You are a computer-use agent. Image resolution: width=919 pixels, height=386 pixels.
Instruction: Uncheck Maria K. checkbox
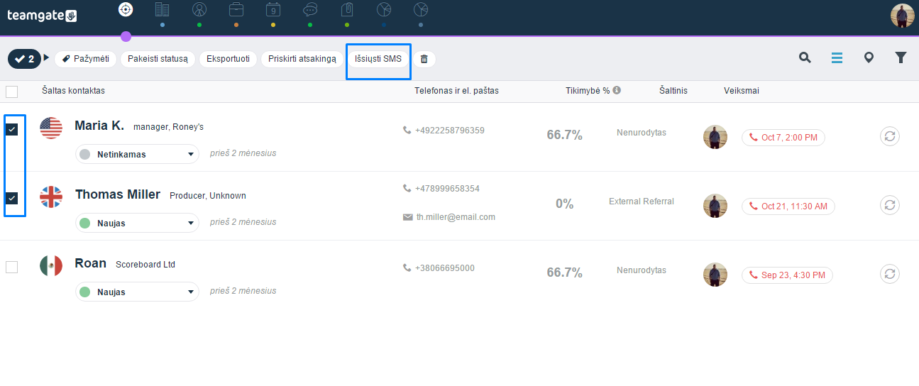coord(12,129)
